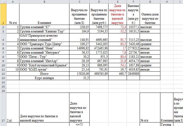Image resolution: width=183 pixels, height=126 pixels.
Task: Select row 12 header
Action: tap(3, 74)
